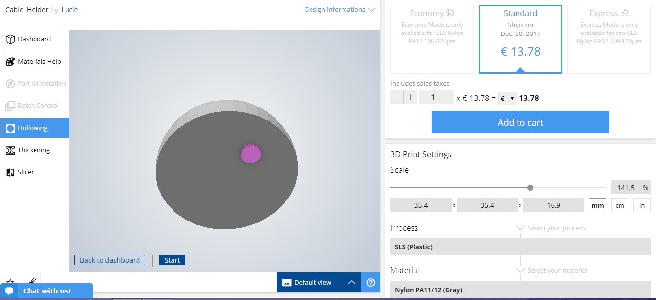Open the SLS (Plastic) process dropdown
The width and height of the screenshot is (656, 300).
tap(520, 247)
